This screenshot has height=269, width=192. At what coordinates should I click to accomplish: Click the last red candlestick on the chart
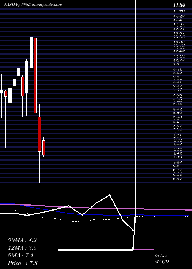tap(44, 148)
